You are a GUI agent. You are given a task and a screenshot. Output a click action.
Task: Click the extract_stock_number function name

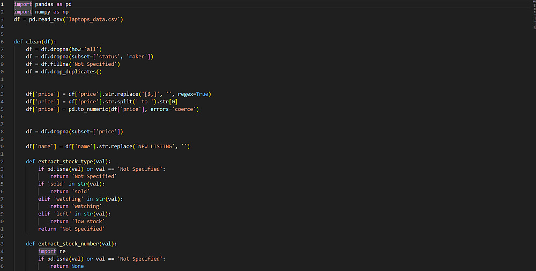point(69,244)
